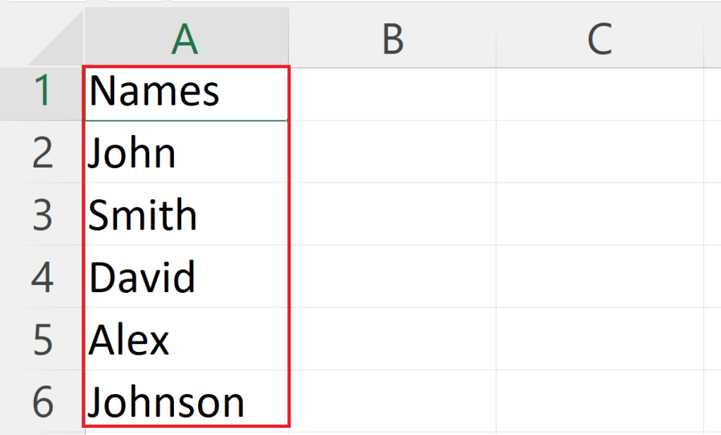
Task: Select the cell containing Johnson
Action: pos(184,401)
